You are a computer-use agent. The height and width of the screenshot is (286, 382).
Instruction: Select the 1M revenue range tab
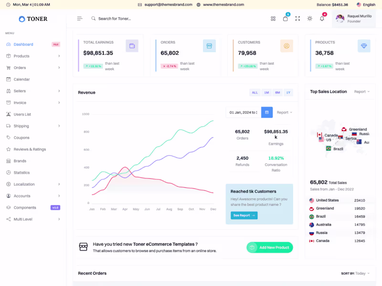266,92
